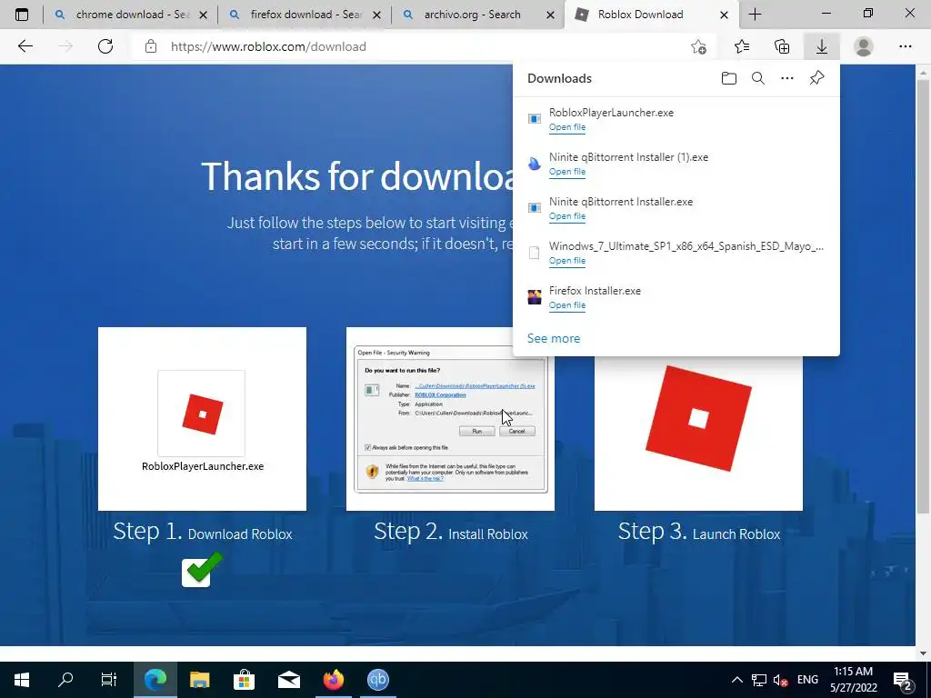Click the Step 2 security warning thumbnail
Viewport: 931px width, 698px height.
(x=450, y=418)
